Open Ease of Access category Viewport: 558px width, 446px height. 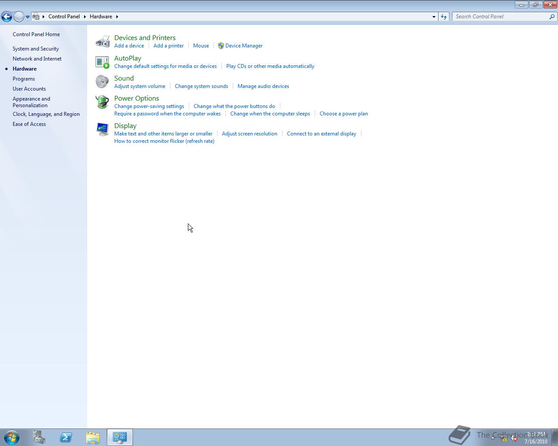click(x=29, y=124)
